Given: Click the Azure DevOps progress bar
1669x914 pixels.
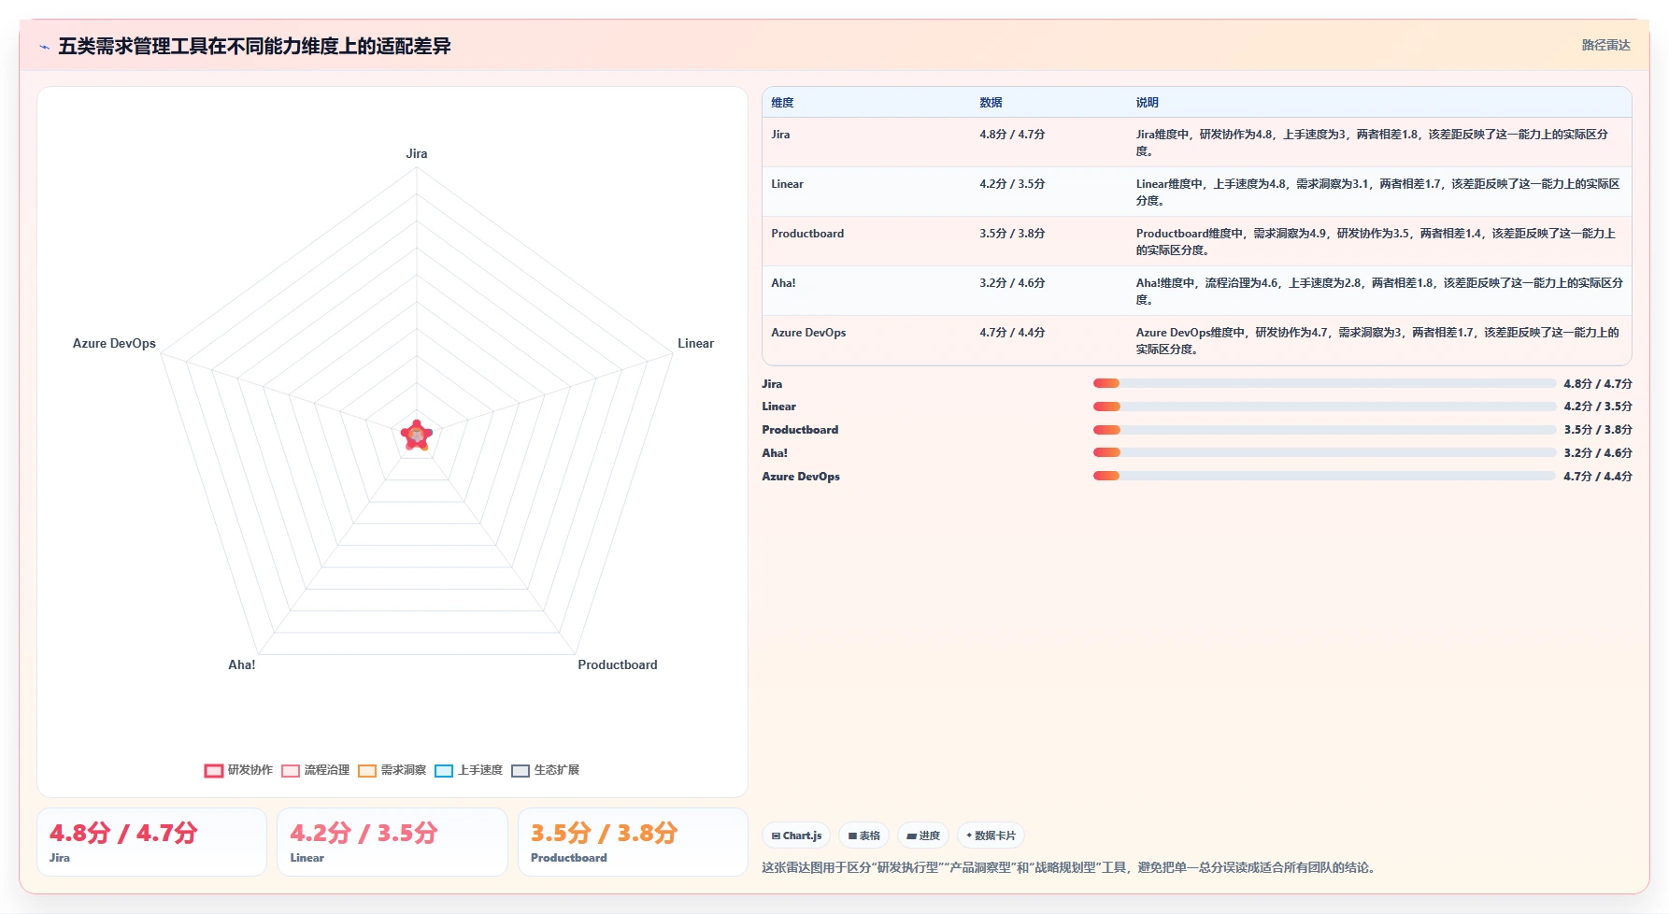Looking at the screenshot, I should click(x=1324, y=476).
